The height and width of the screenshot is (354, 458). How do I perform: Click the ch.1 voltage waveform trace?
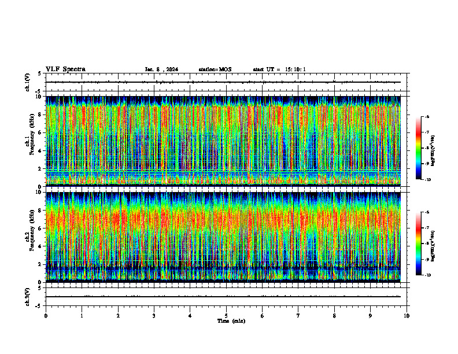point(223,82)
